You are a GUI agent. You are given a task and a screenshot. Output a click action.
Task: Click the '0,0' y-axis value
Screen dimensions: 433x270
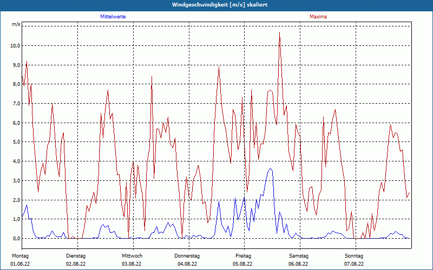click(17, 238)
